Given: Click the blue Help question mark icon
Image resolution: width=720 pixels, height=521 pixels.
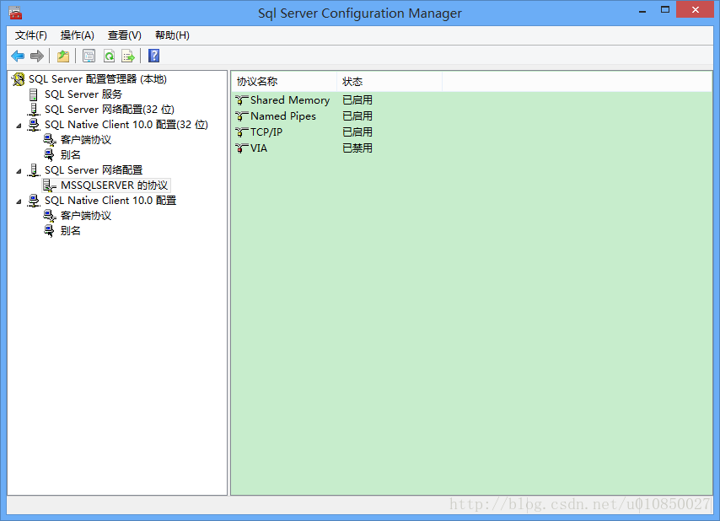Looking at the screenshot, I should [x=153, y=56].
